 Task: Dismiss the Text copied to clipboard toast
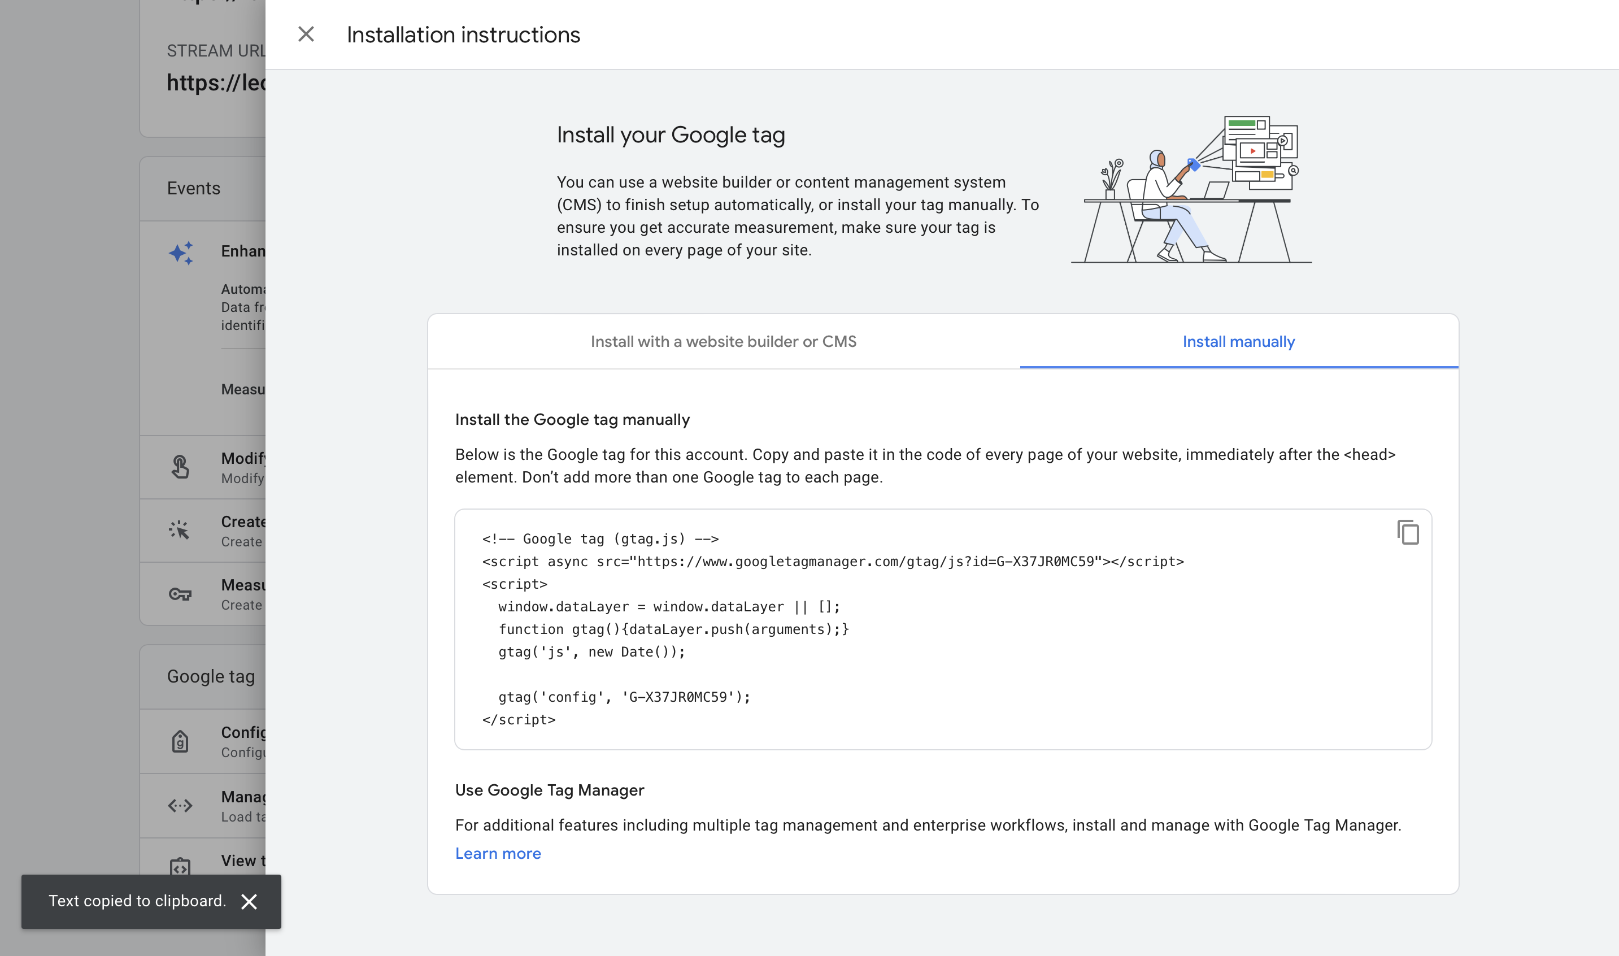249,901
